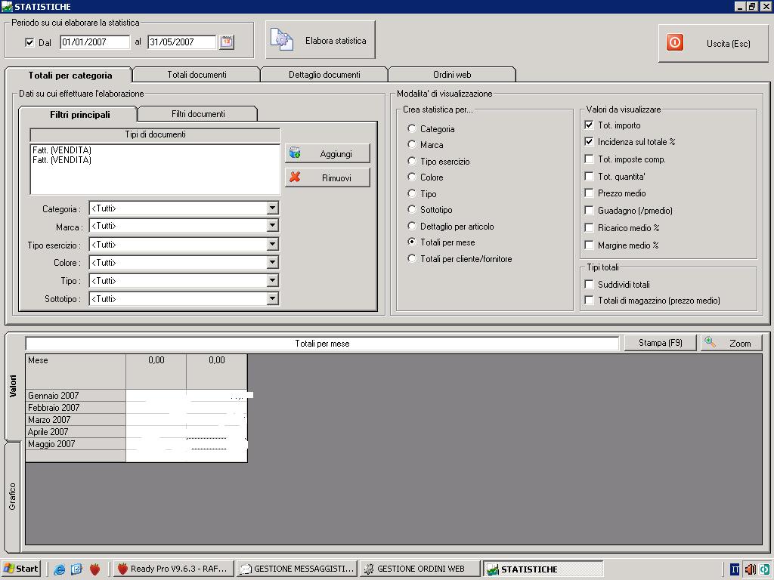This screenshot has width=774, height=580.
Task: Open the Totali documenti tab
Action: pyautogui.click(x=197, y=75)
